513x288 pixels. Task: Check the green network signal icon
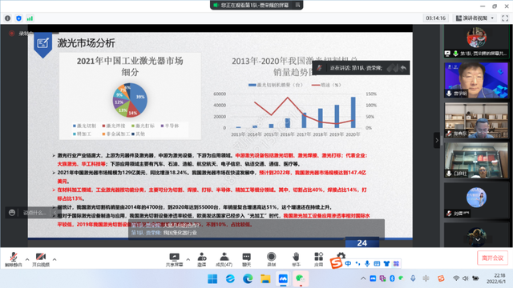[x=30, y=18]
